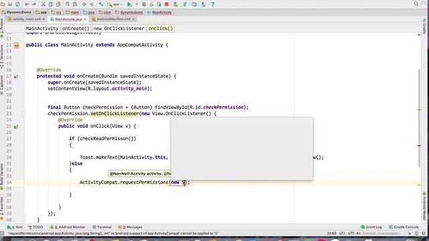Click the class gutter icon on line 12

point(16,46)
